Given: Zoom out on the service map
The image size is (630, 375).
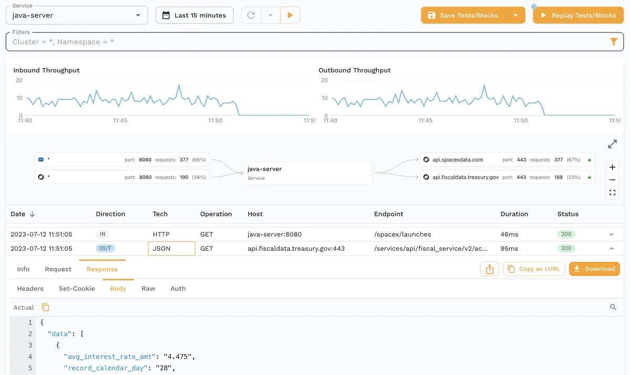Looking at the screenshot, I should [612, 180].
